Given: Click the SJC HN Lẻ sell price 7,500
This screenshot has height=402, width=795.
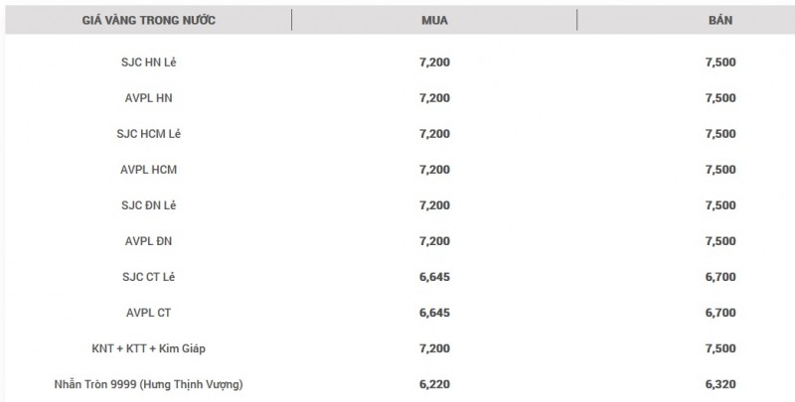Looking at the screenshot, I should click(719, 63).
